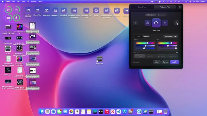Select the lock icon in the icon carousel
The image size is (207, 116).
pyautogui.click(x=147, y=23)
